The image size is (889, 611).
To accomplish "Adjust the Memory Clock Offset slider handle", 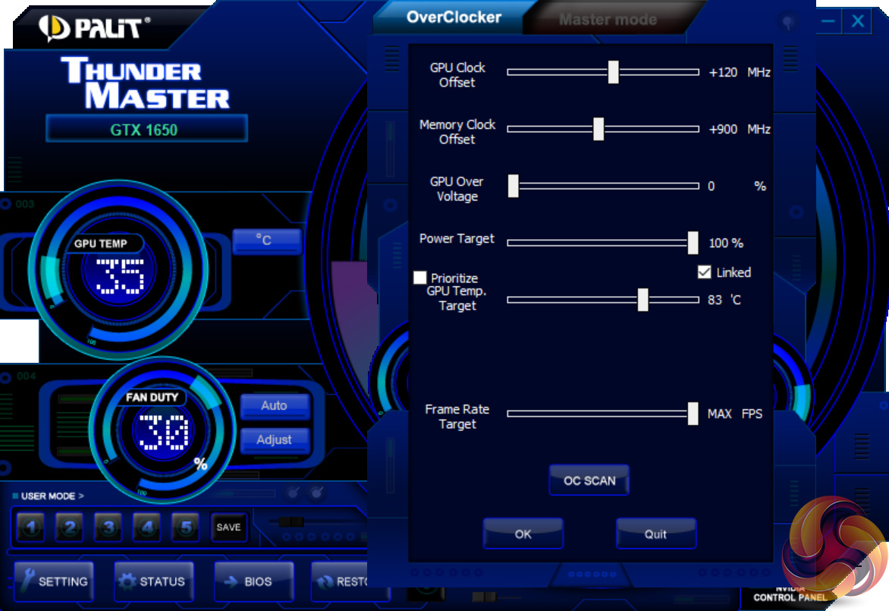I will (x=598, y=129).
